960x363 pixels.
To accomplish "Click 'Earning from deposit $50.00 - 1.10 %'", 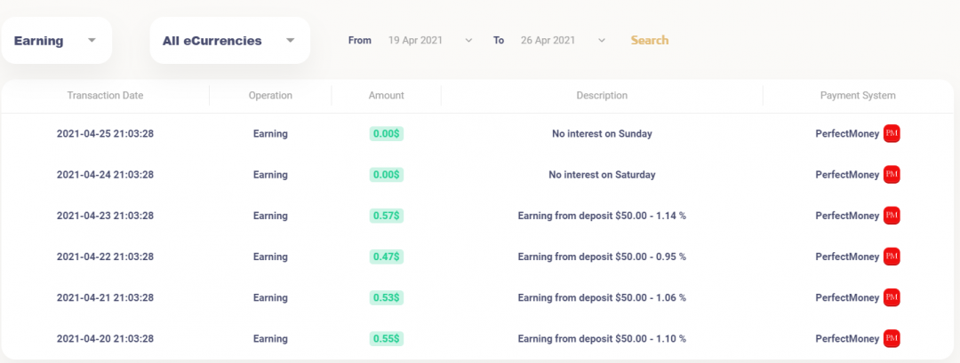I will pos(602,338).
